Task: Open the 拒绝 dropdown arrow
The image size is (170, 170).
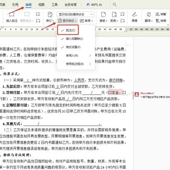Action: 117,21
